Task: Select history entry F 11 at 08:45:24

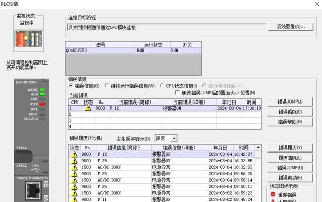Action: 162,199
